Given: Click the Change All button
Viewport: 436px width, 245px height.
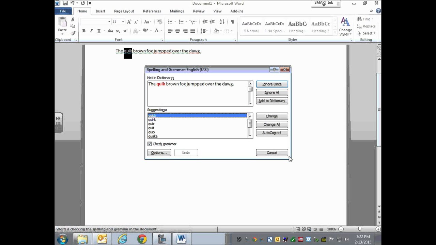Looking at the screenshot, I should [x=272, y=125].
